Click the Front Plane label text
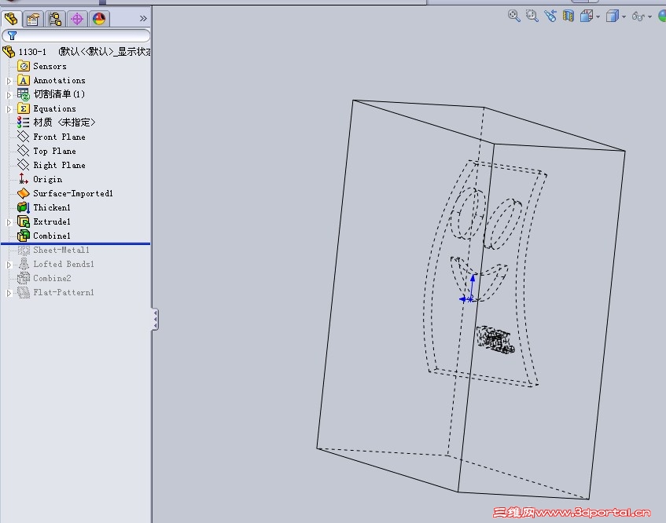 click(x=60, y=137)
